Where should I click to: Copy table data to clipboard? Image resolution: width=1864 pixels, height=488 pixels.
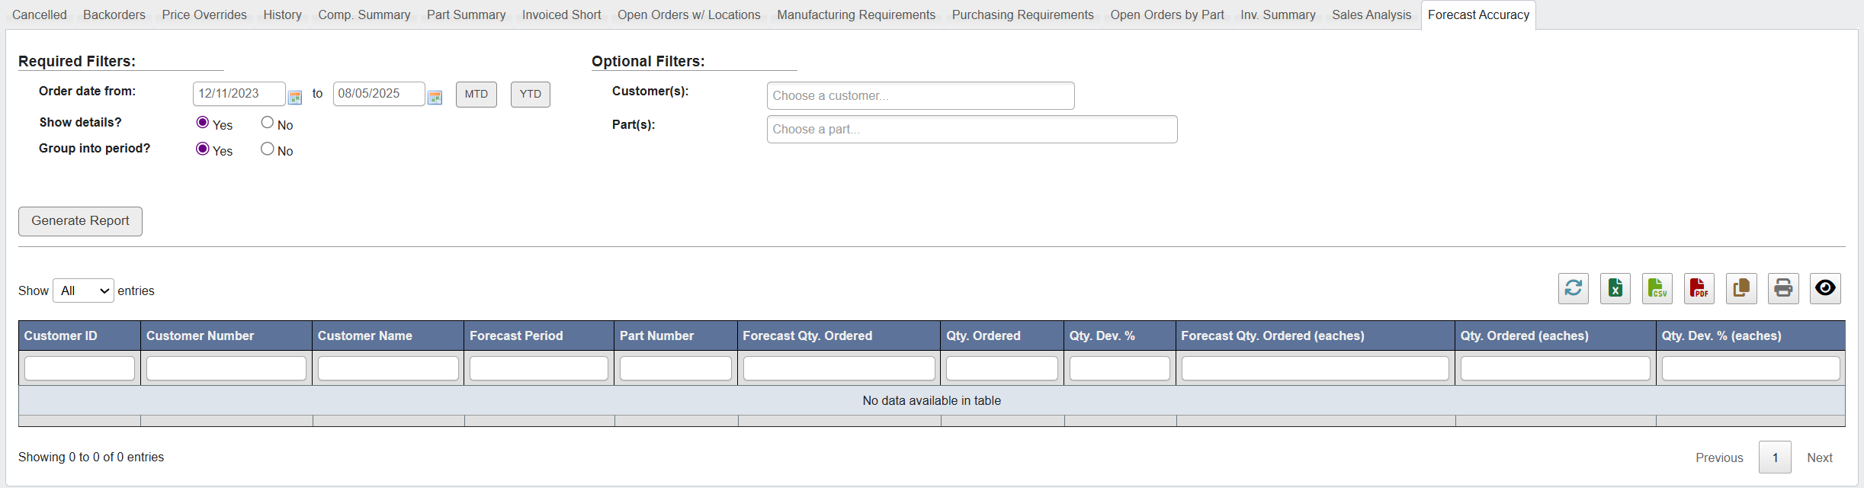[1741, 288]
